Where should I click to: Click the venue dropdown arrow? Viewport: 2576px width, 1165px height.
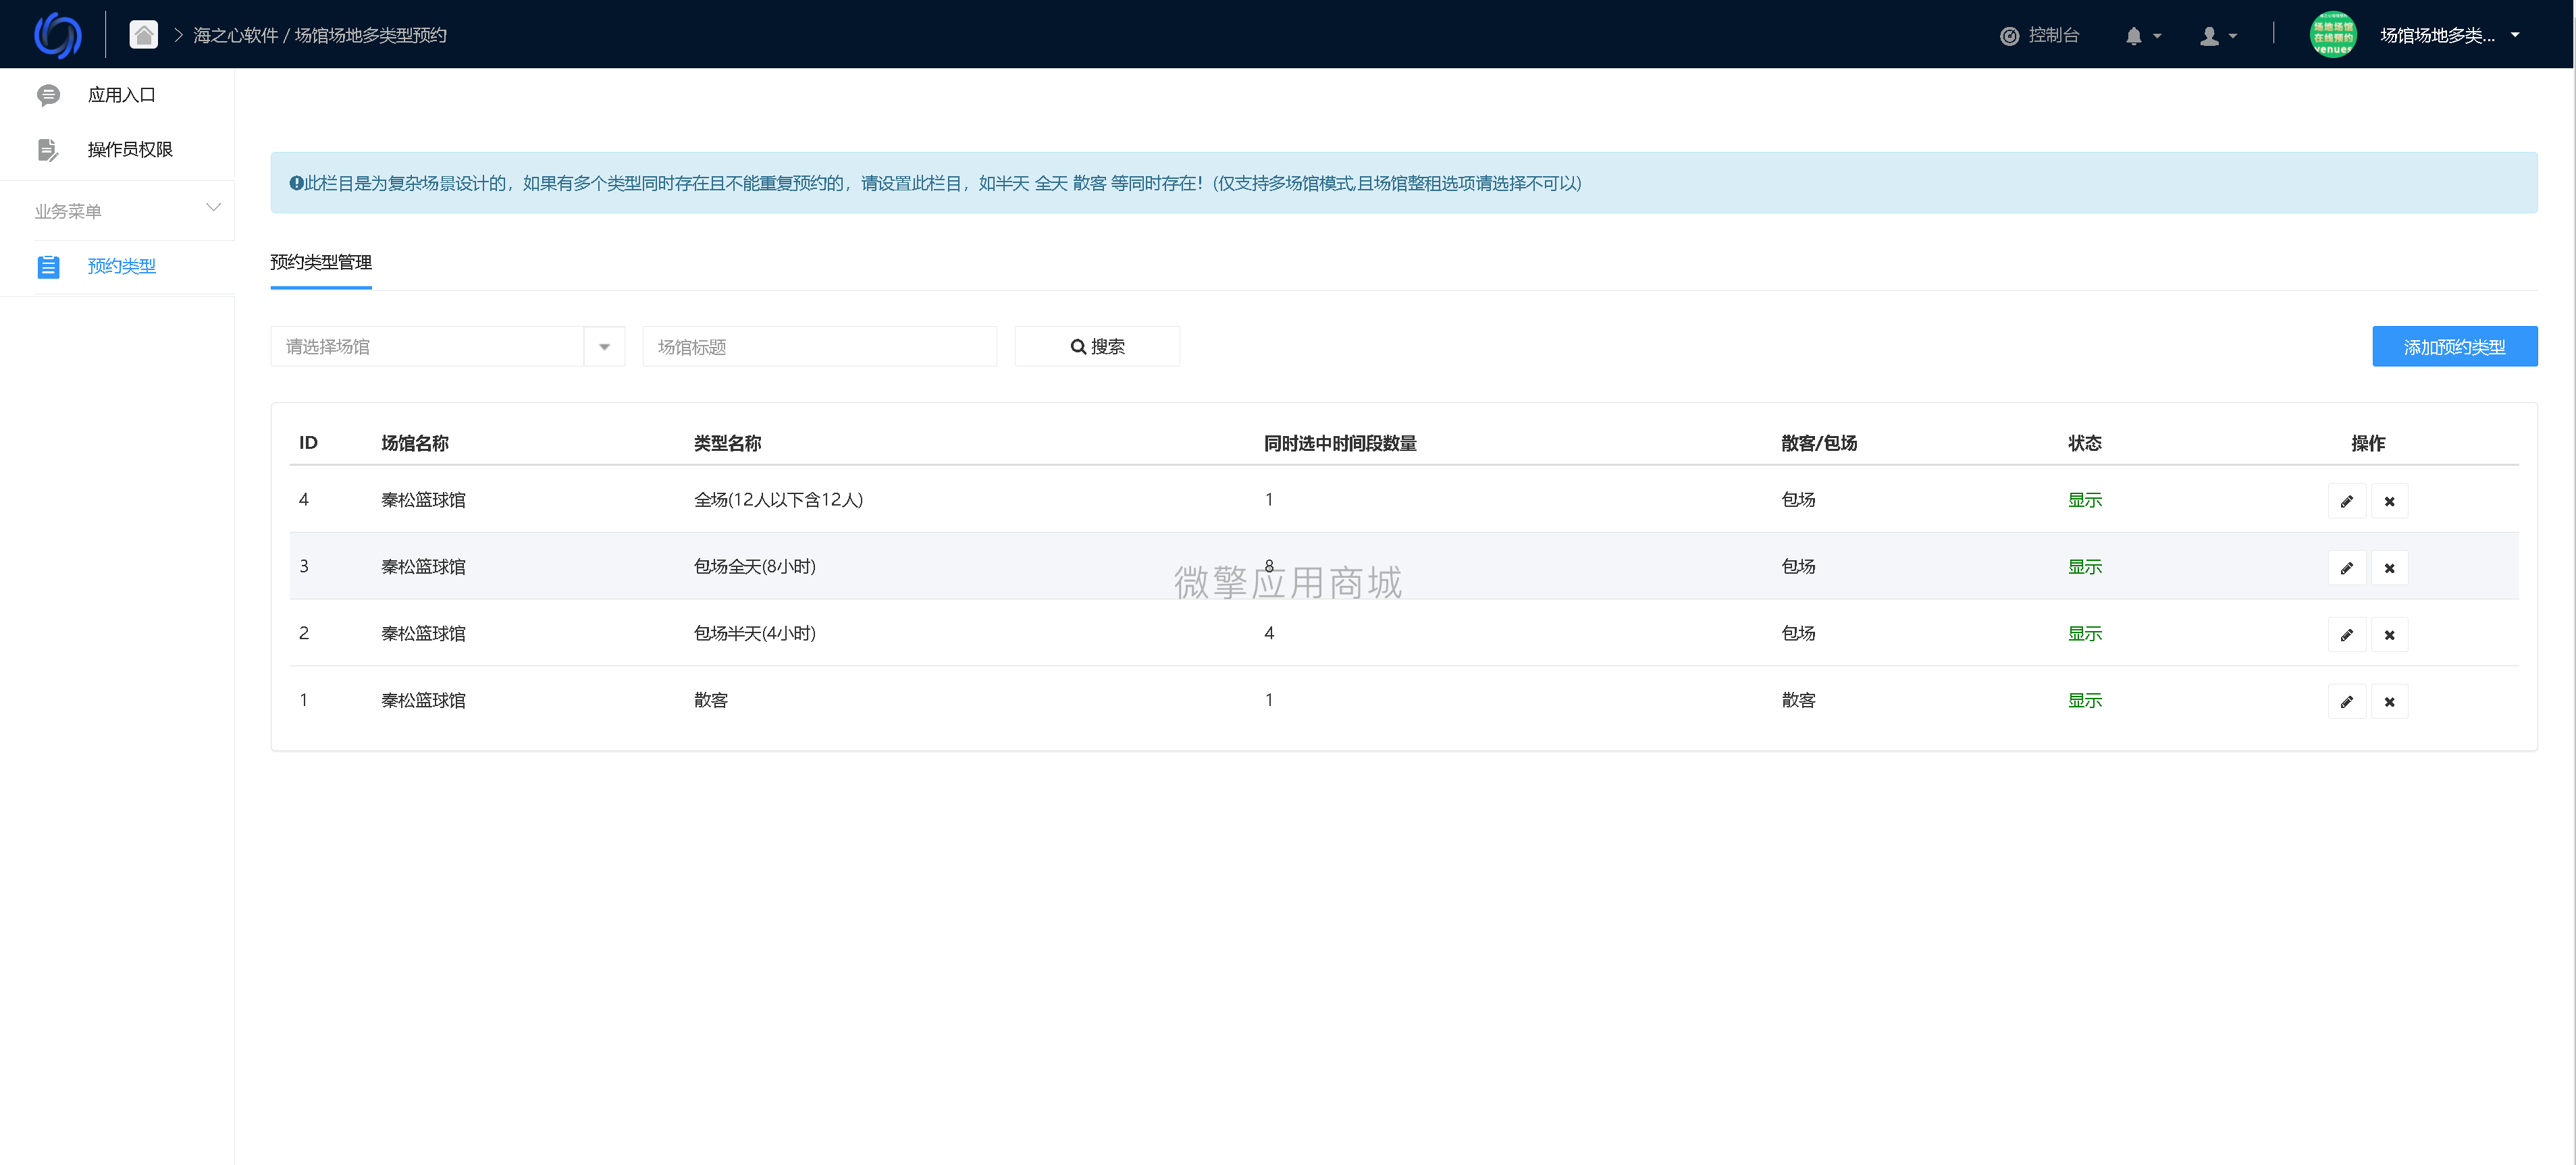[x=604, y=347]
